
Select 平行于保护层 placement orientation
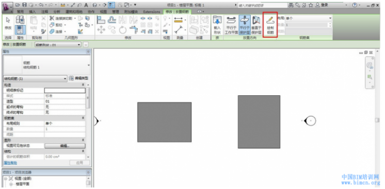[x=245, y=25]
